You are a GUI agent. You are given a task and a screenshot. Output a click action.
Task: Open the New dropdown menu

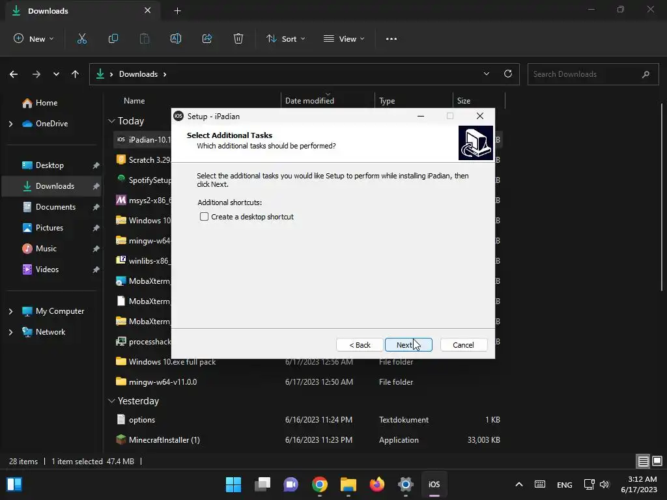click(x=34, y=38)
